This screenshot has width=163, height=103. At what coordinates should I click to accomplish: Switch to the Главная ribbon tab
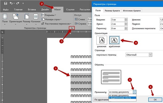(18, 10)
